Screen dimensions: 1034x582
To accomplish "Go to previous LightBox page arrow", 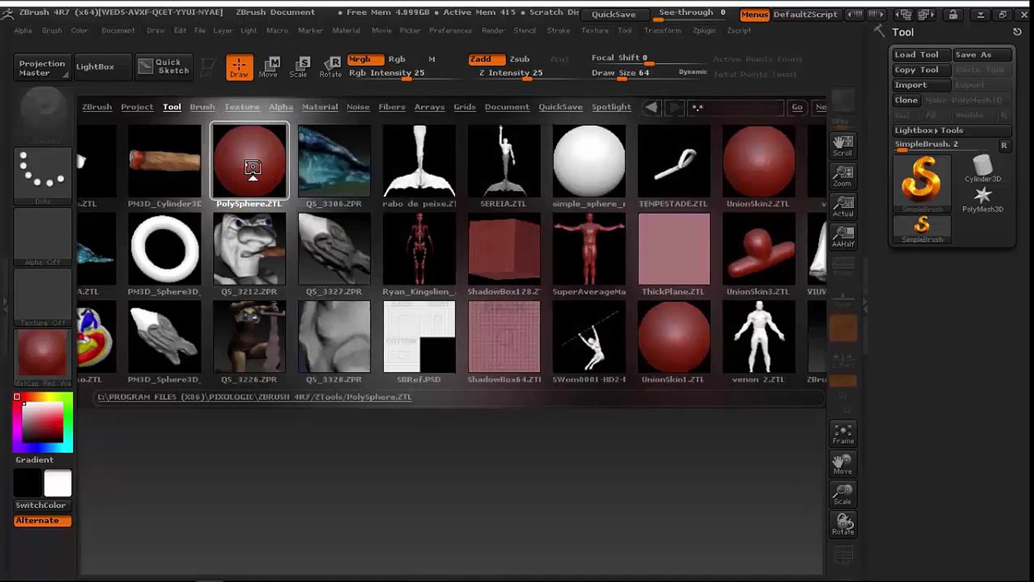I will coord(652,107).
